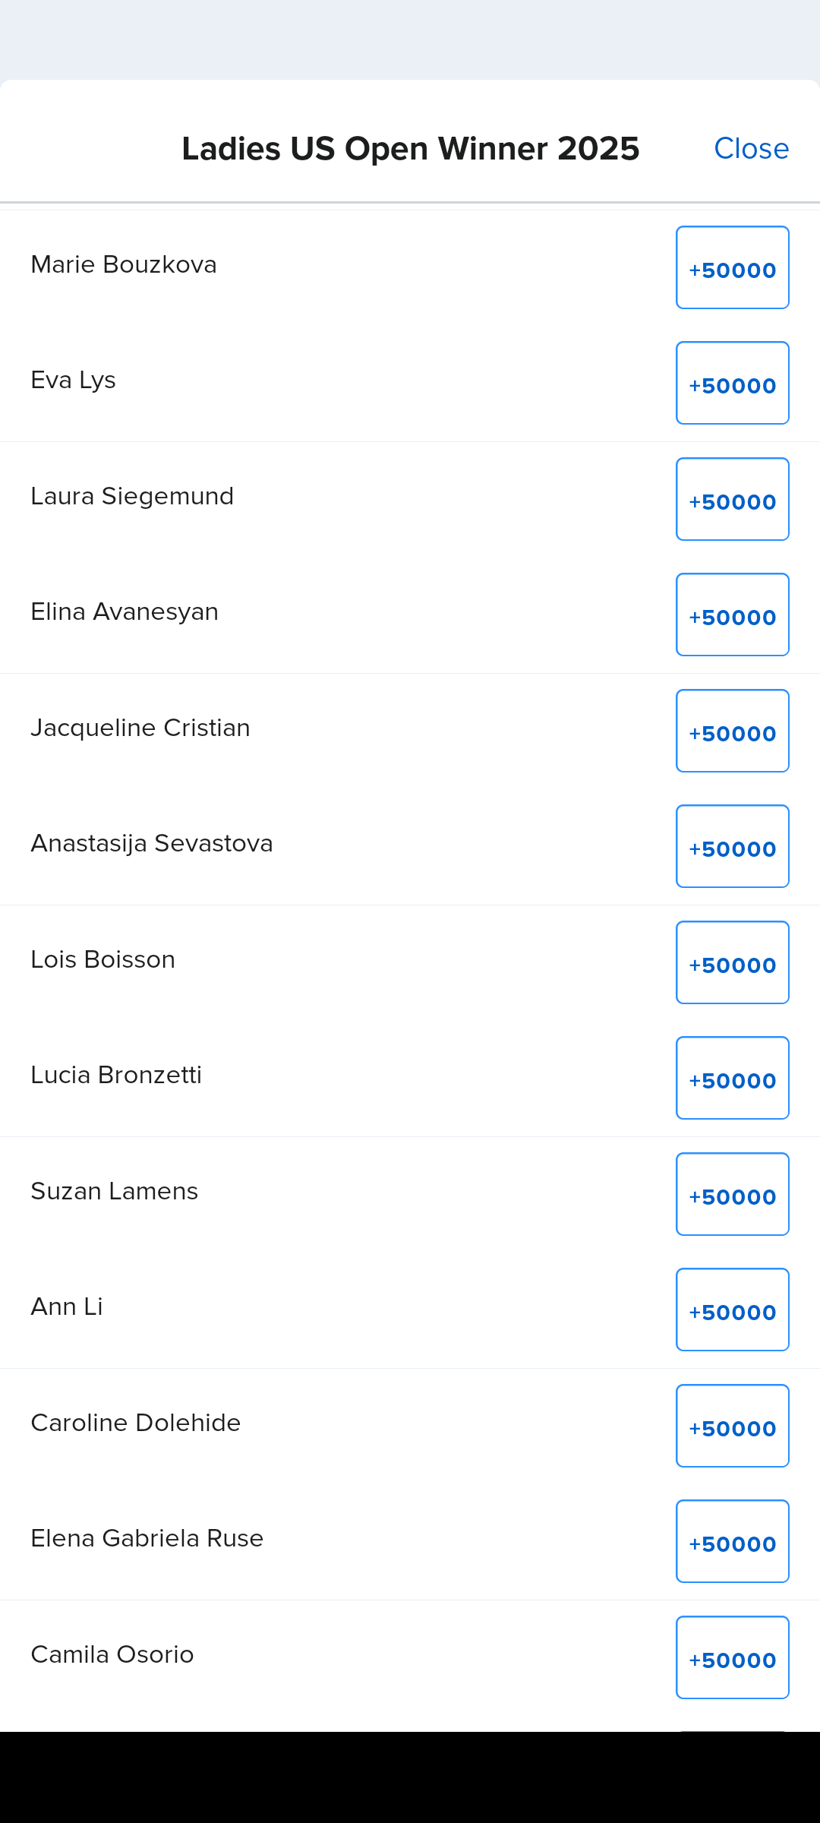Click the Lois Boisson player name
The image size is (820, 1823).
(103, 960)
